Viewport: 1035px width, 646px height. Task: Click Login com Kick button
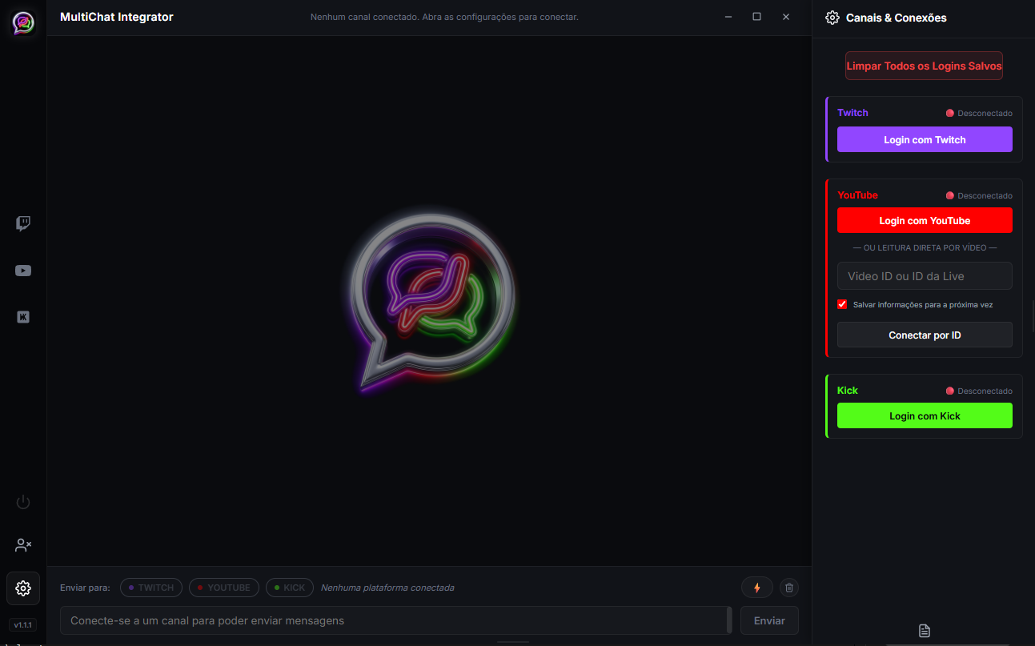925,415
